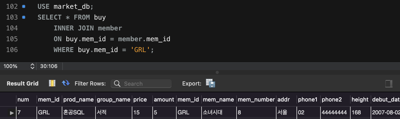Click the mem_name column header
This screenshot has height=119, width=400.
pyautogui.click(x=219, y=99)
